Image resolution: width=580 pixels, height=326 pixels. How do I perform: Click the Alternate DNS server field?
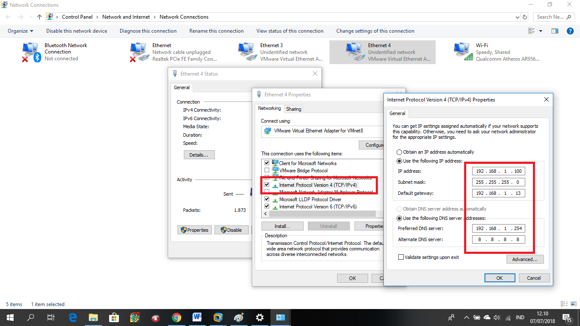[498, 239]
